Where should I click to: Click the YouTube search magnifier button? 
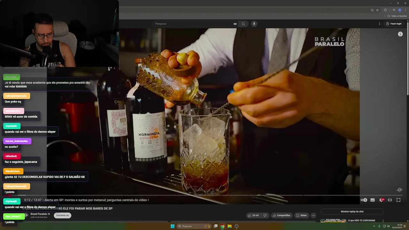tap(243, 24)
